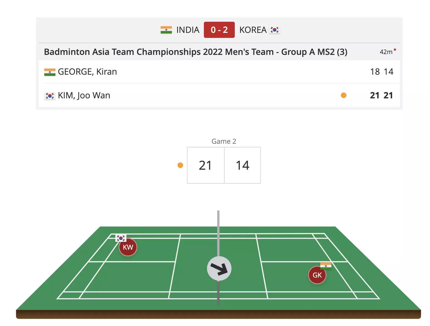Click the Game 2 score box showing 21
The image size is (430, 326).
pyautogui.click(x=206, y=165)
